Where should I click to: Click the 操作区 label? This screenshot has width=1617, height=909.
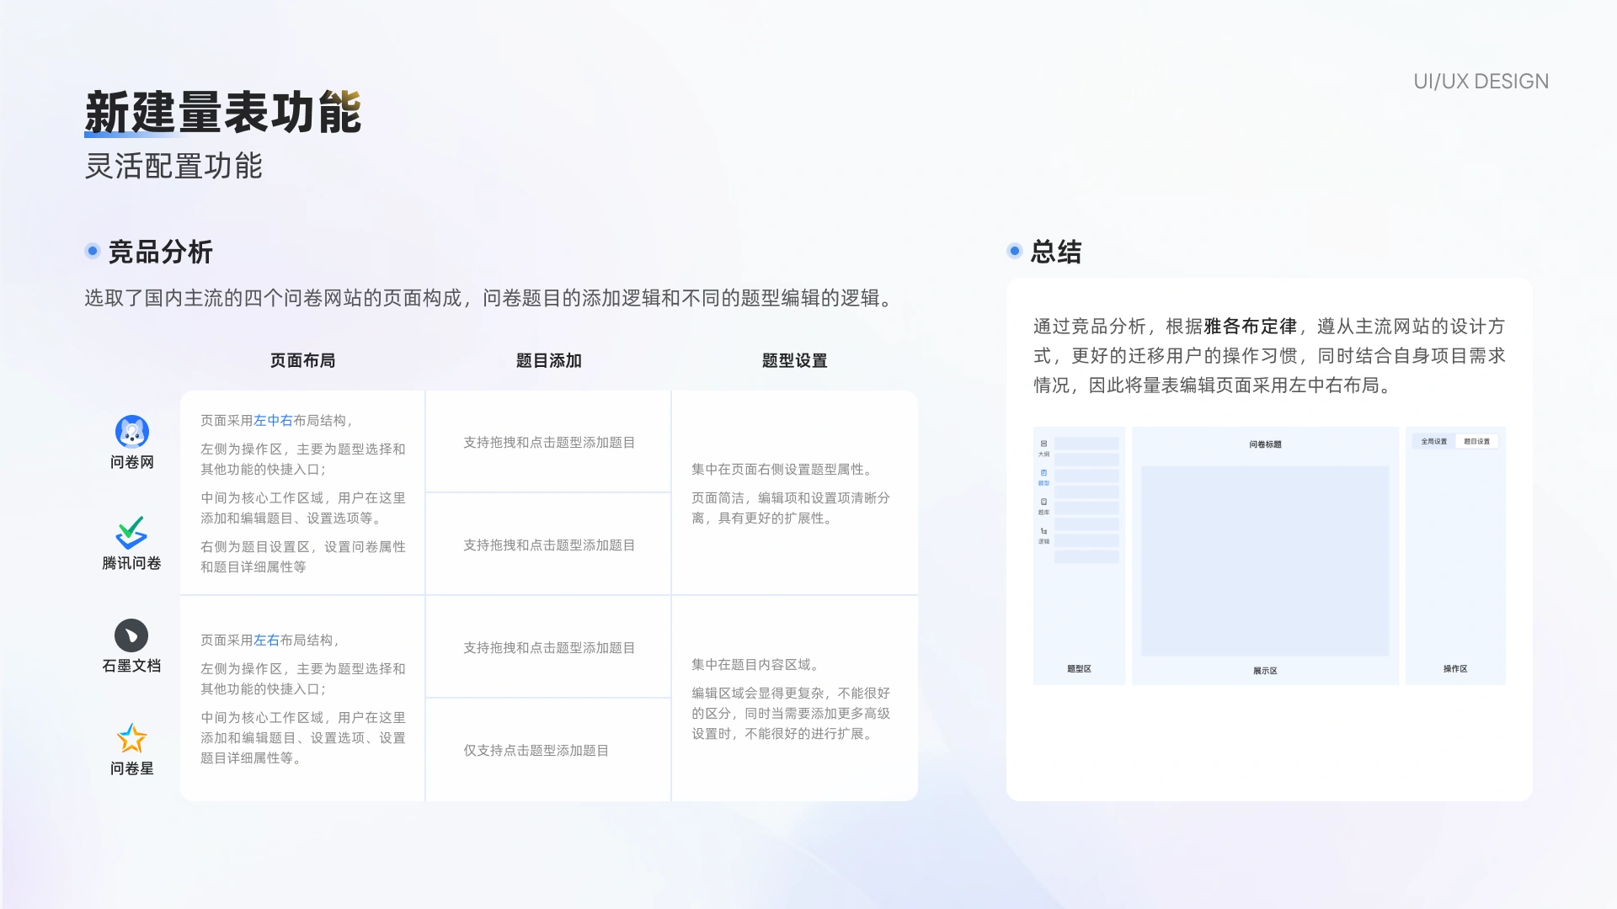tap(1455, 669)
